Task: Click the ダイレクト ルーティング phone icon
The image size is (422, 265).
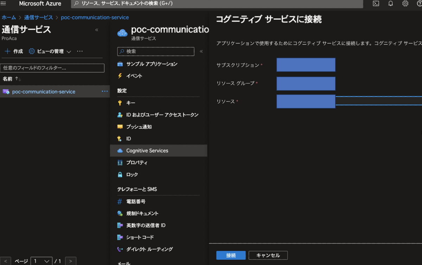Action: (x=120, y=249)
